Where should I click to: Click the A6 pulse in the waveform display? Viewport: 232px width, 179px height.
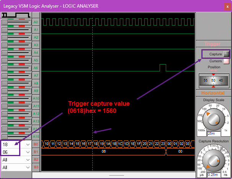[163, 68]
